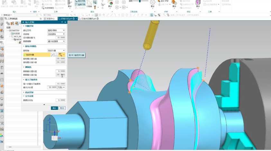Click the 确定 button
Viewport: 271px width, 151px height.
(x=54, y=108)
